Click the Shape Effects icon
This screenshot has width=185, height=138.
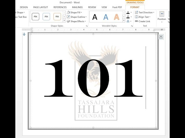pyautogui.click(x=69, y=21)
